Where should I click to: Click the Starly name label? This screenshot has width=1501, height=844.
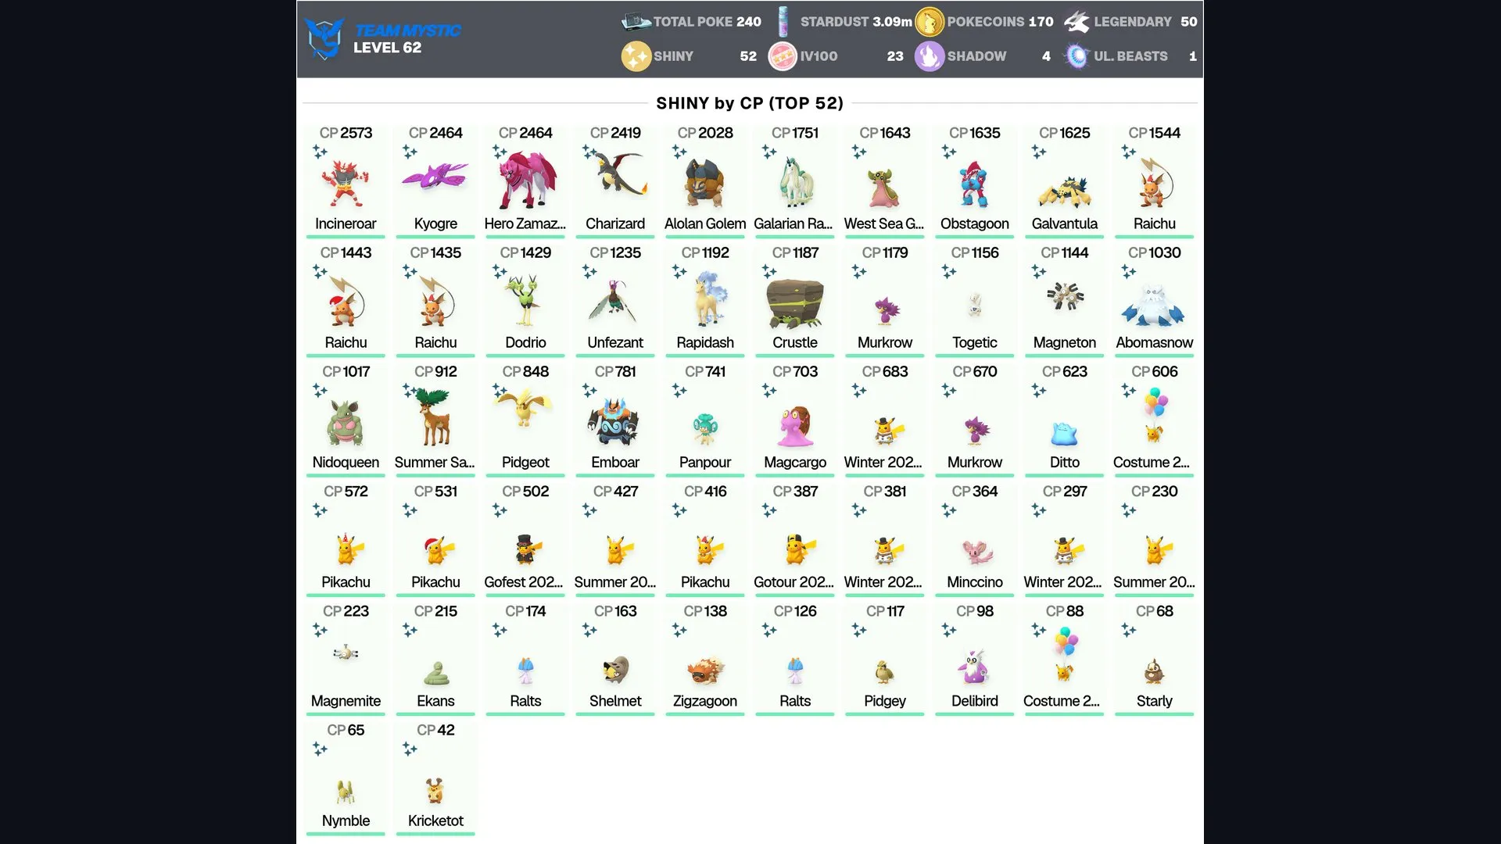pyautogui.click(x=1154, y=701)
